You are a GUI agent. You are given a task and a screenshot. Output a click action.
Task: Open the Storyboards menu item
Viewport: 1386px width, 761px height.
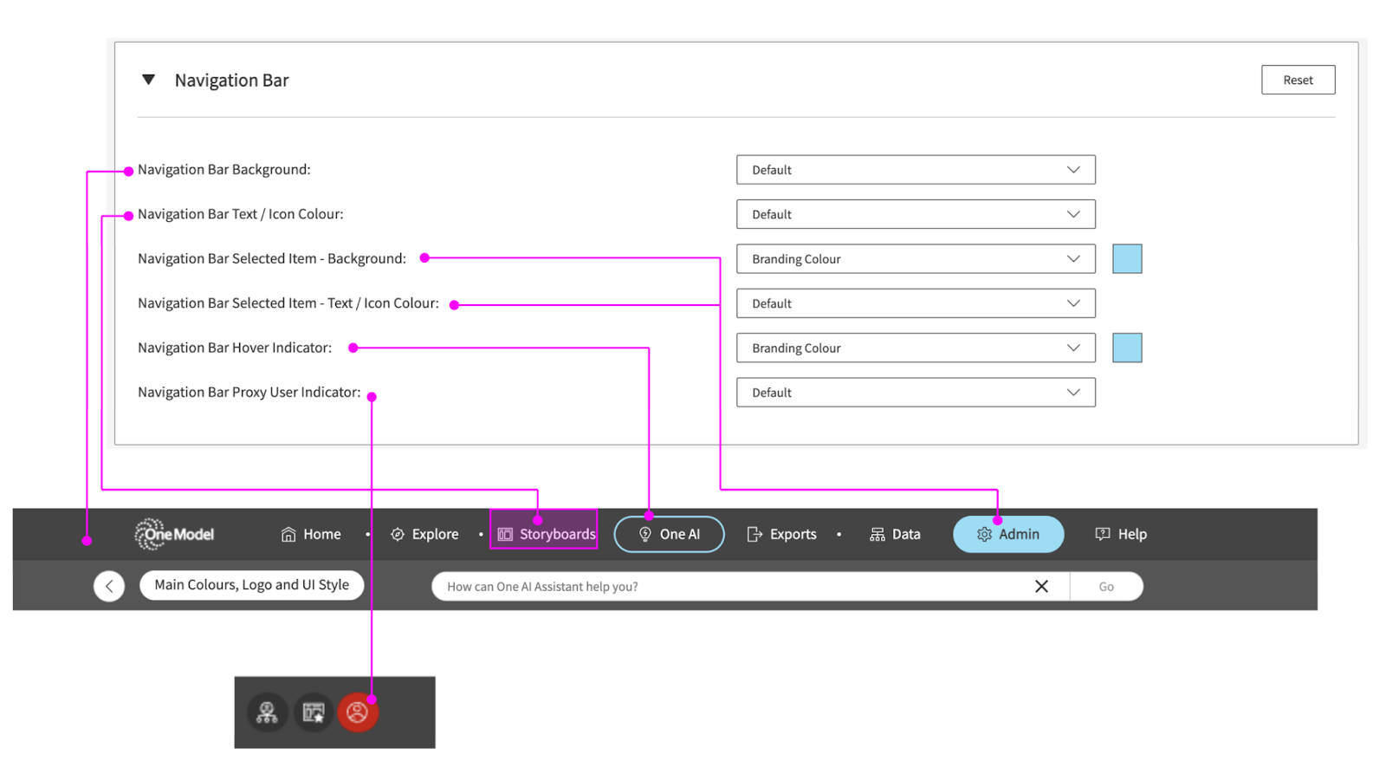pyautogui.click(x=546, y=534)
